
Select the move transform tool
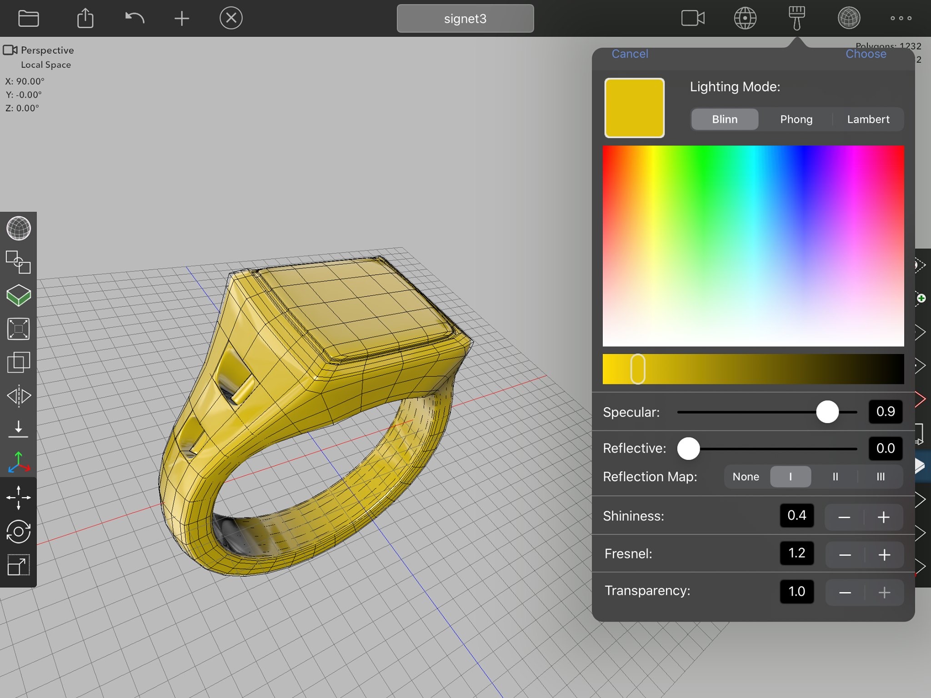point(19,497)
